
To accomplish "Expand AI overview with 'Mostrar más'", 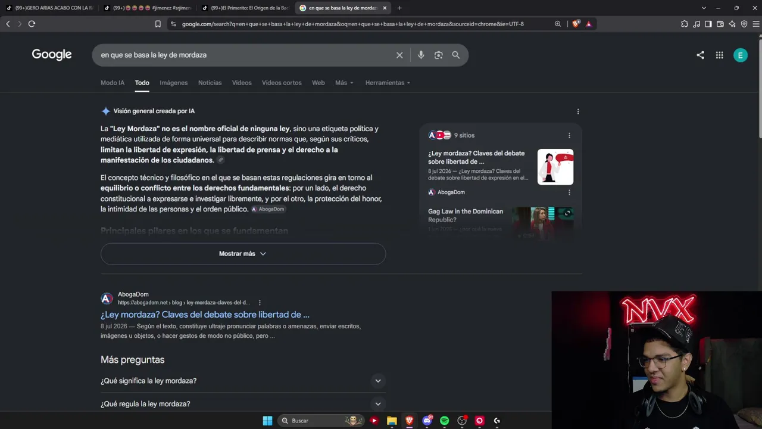I will pos(243,254).
